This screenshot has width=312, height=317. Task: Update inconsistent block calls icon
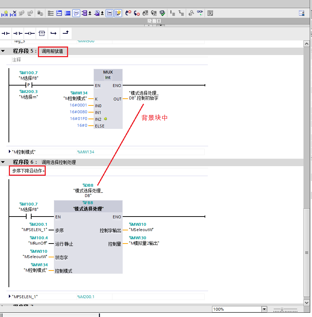(145, 13)
